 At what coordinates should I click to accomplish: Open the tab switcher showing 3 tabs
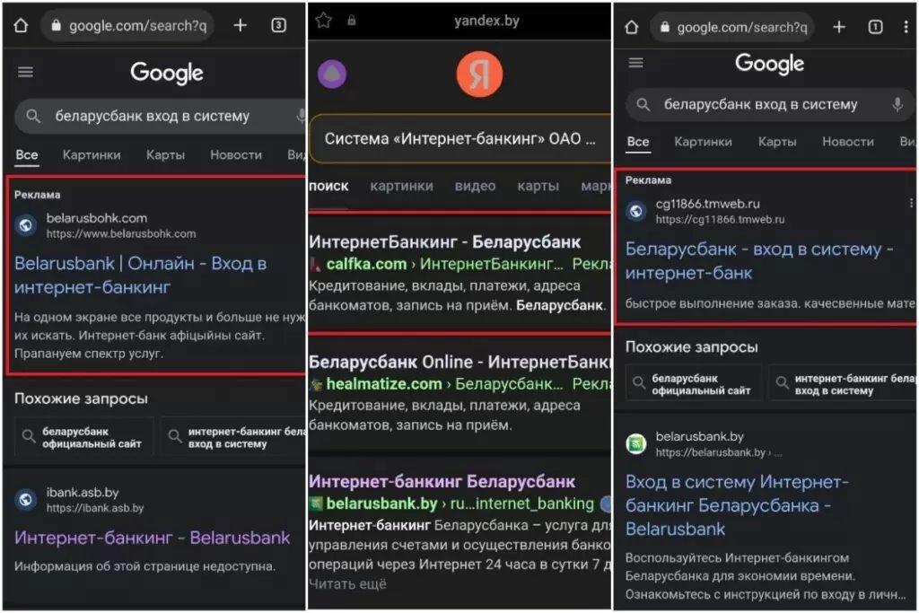[278, 25]
